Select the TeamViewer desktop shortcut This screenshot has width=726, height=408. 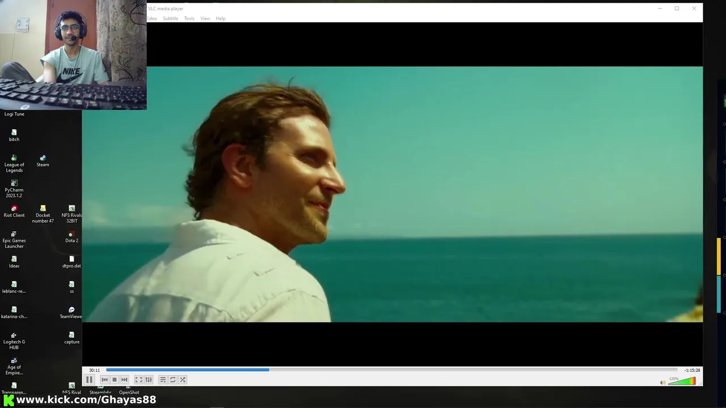71,313
